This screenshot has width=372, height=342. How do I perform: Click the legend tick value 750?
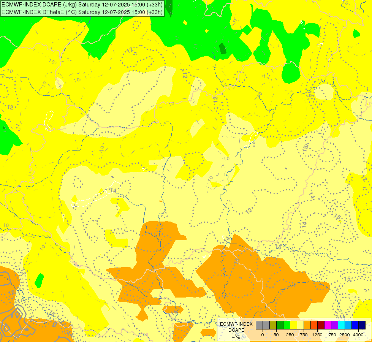pyautogui.click(x=304, y=335)
